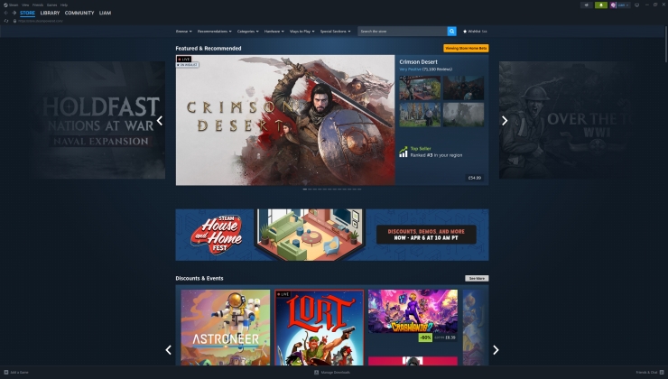
Task: View the bottom-right Crimson Desert screenshot
Action: coord(463,114)
